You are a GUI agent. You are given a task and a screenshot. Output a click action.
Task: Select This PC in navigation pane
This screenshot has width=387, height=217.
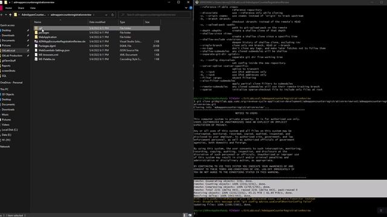click(4, 89)
